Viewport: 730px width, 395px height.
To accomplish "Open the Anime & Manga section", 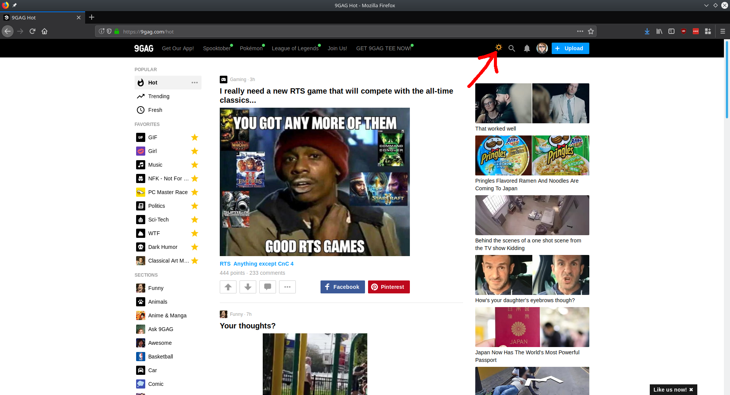I will (168, 315).
